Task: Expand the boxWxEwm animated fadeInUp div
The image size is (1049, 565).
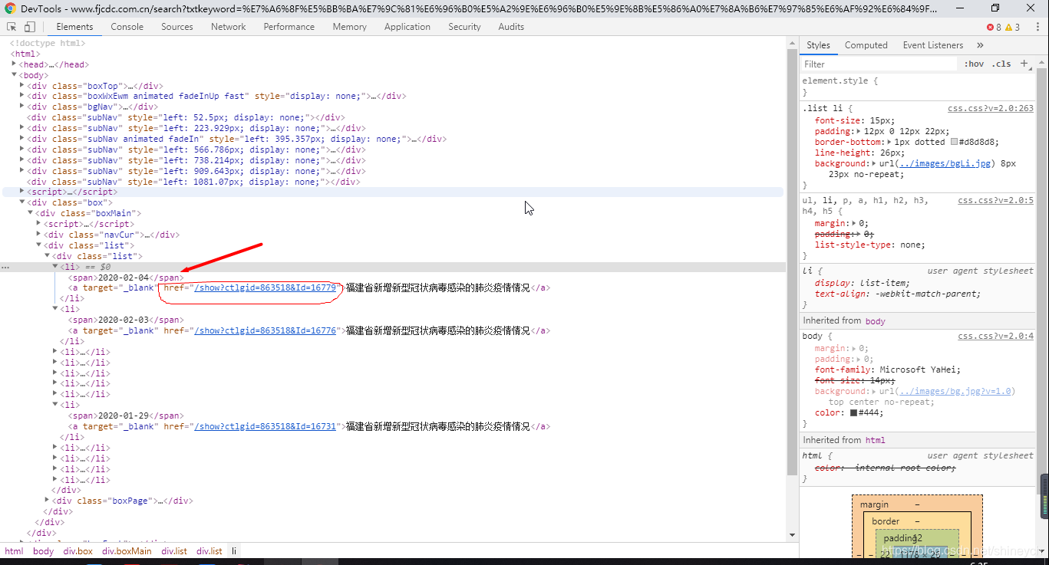Action: (22, 97)
